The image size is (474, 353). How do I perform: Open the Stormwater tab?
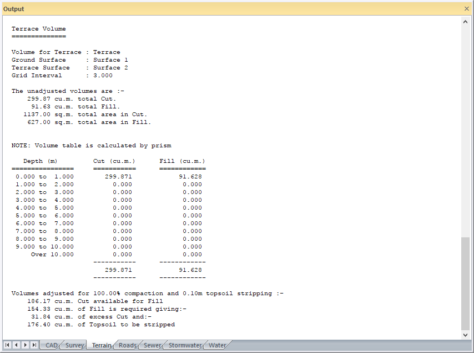[x=185, y=345]
